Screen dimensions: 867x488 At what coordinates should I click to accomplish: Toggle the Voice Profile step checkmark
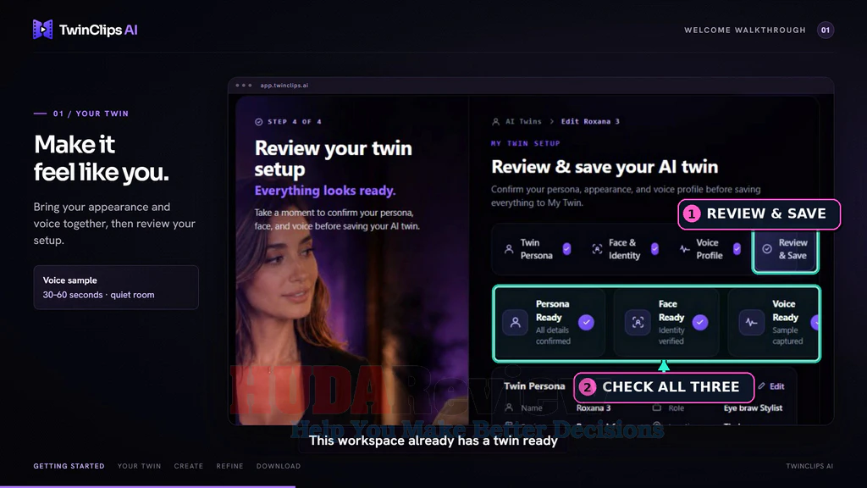coord(737,249)
